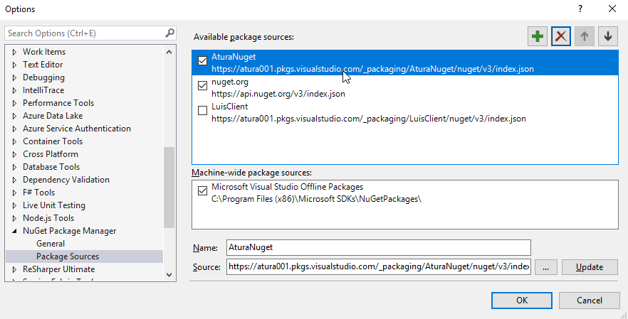Expand the Container Tools node
This screenshot has height=319, width=628.
(14, 141)
